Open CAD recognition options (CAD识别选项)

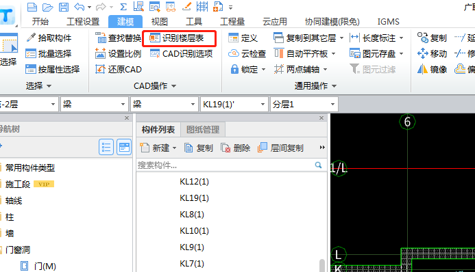coord(181,54)
